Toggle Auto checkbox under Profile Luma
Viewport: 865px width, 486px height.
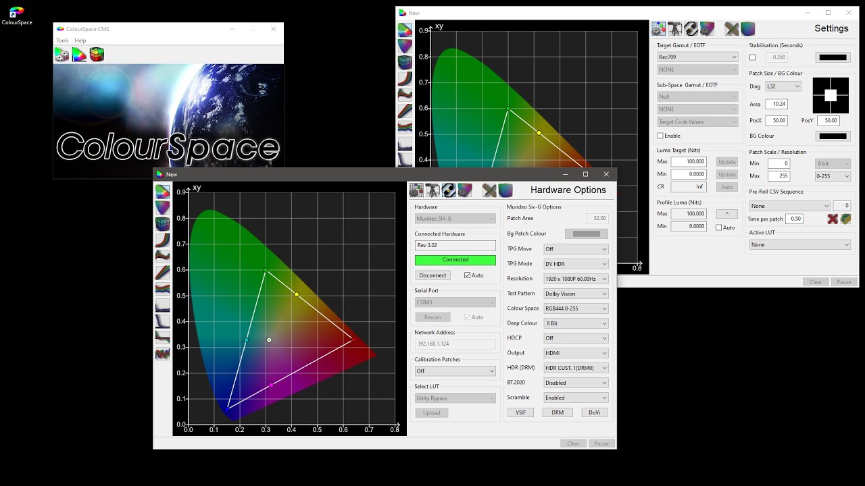[719, 227]
